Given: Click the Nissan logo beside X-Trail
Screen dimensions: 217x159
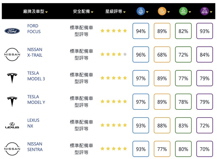Looking at the screenshot, I should point(12,54).
